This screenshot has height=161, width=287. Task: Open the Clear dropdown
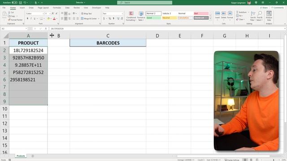pos(240,19)
